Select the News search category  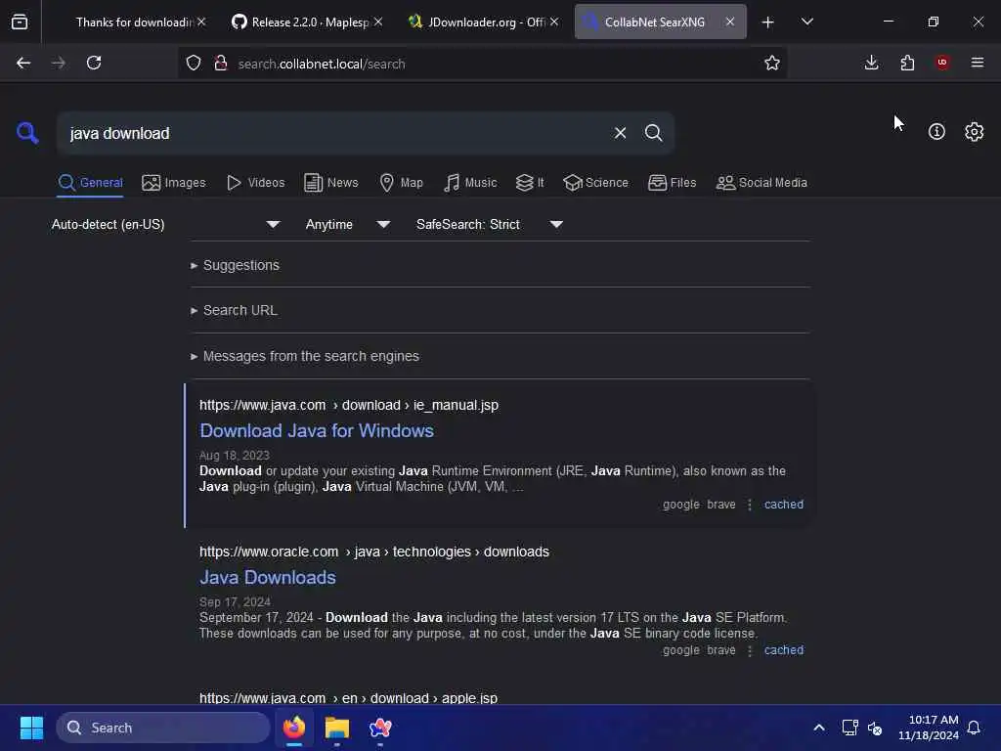pyautogui.click(x=331, y=183)
